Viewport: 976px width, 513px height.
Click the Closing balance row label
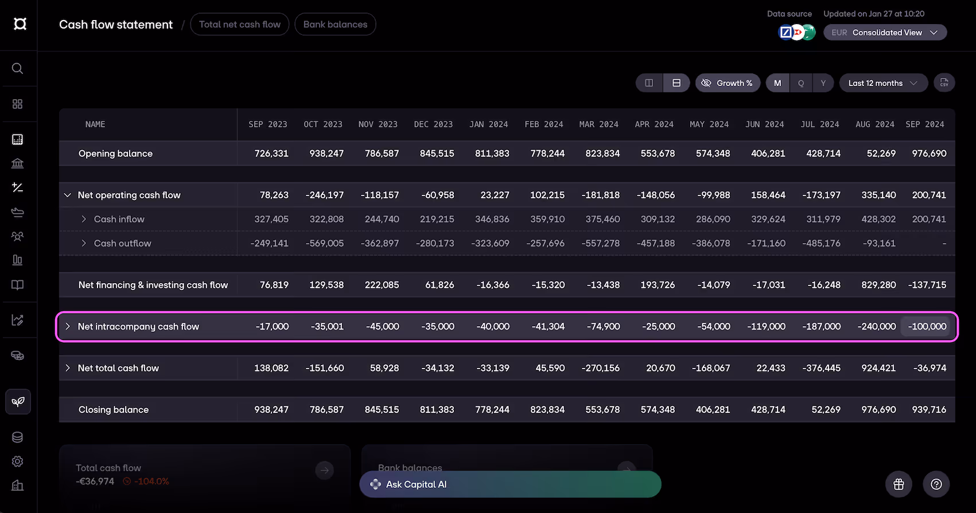coord(114,410)
